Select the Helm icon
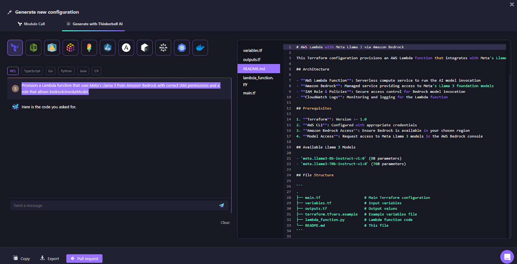This screenshot has width=517, height=264. pos(163,48)
